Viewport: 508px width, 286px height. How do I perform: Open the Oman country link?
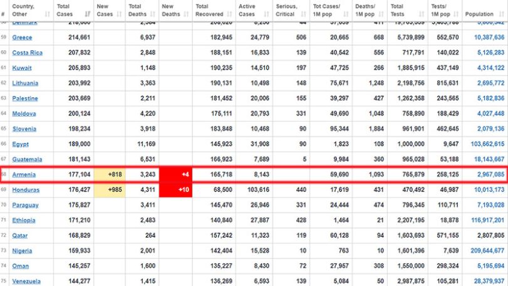[x=21, y=266]
